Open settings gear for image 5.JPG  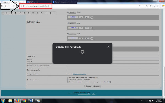tap(92, 38)
